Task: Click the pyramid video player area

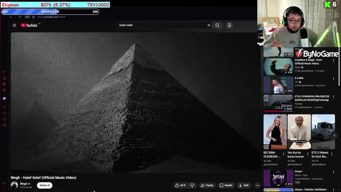Action: [135, 103]
